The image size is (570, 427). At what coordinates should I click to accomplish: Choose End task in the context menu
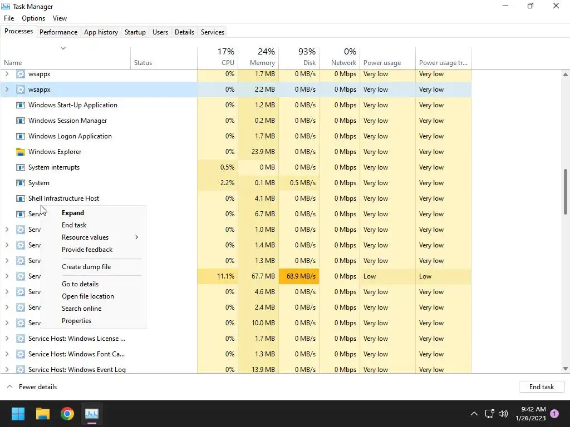(94, 225)
